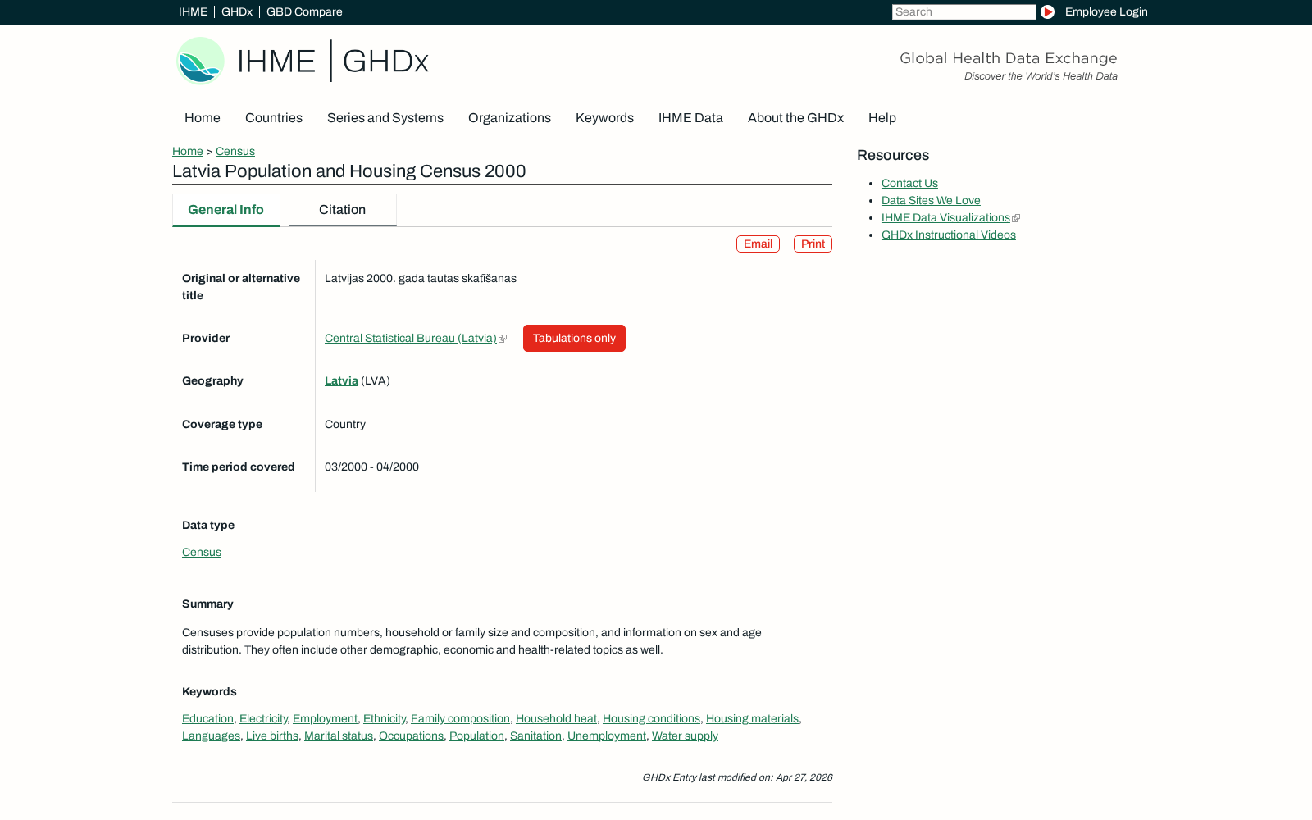
Task: Open the Marital status keyword link
Action: pos(339,736)
